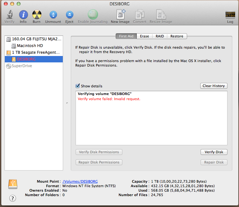Screen dimensions: 239x207
Task: Open the Log toolbar icon
Action: (230, 15)
